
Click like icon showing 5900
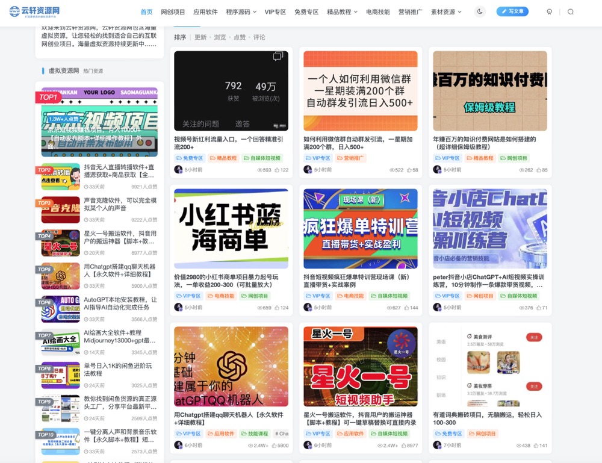coord(274,446)
